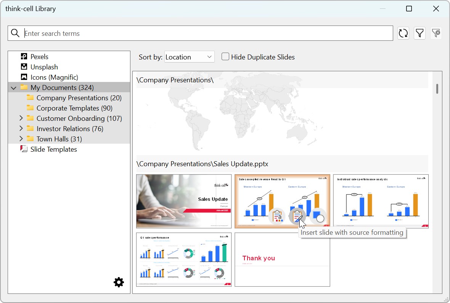The image size is (450, 303).
Task: Expand the Investor Relations folder
Action: point(21,128)
